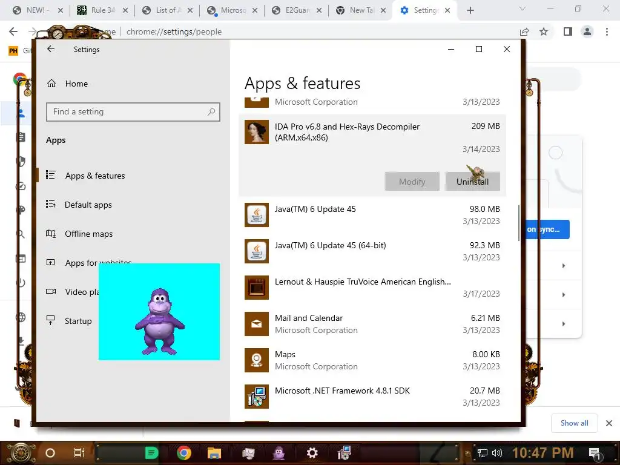Click the Find a setting search box
The height and width of the screenshot is (465, 620).
click(133, 112)
